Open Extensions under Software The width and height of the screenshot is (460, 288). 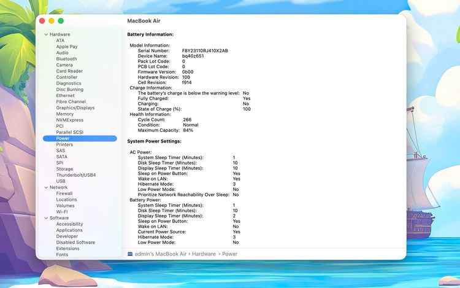click(x=67, y=248)
